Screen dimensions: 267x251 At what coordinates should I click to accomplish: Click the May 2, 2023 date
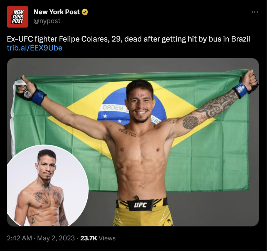(x=56, y=238)
